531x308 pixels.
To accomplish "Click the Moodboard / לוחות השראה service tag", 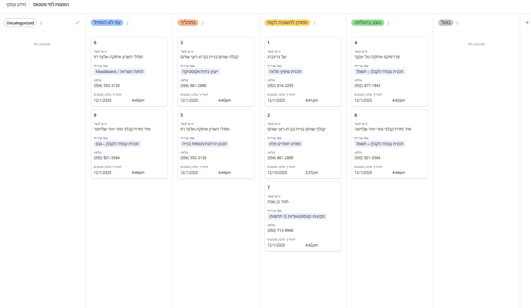I will coord(119,72).
